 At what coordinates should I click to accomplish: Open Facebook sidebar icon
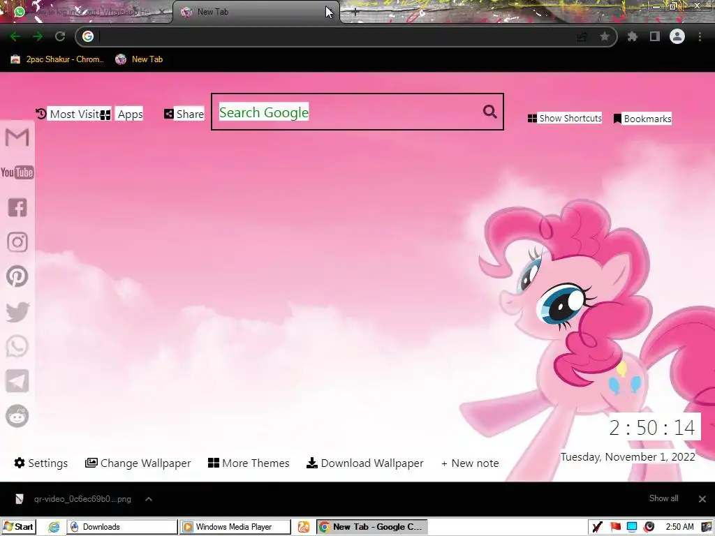coord(17,207)
